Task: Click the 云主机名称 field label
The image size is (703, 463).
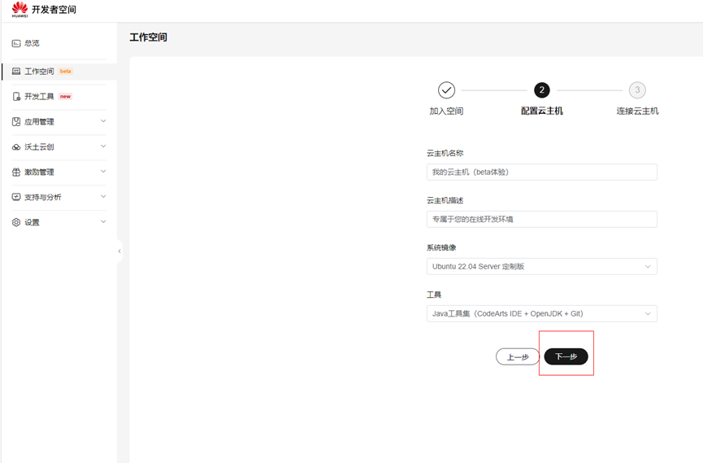Action: 445,153
